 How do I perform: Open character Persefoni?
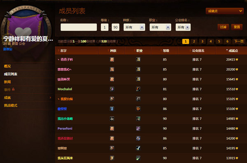(x=65, y=128)
